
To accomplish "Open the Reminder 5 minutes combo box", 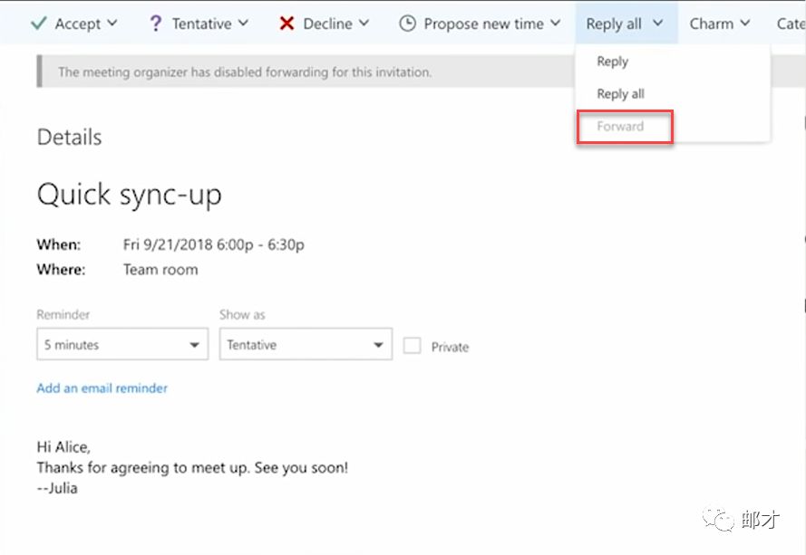I will coord(122,345).
